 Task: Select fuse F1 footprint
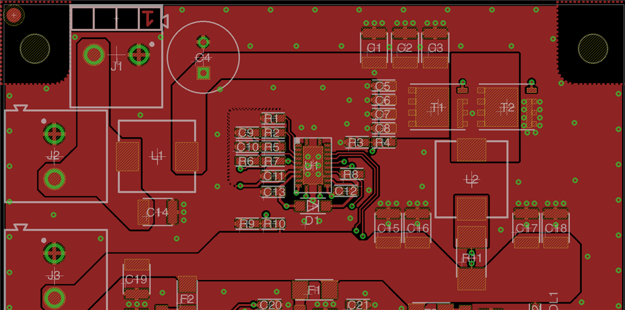pos(314,290)
